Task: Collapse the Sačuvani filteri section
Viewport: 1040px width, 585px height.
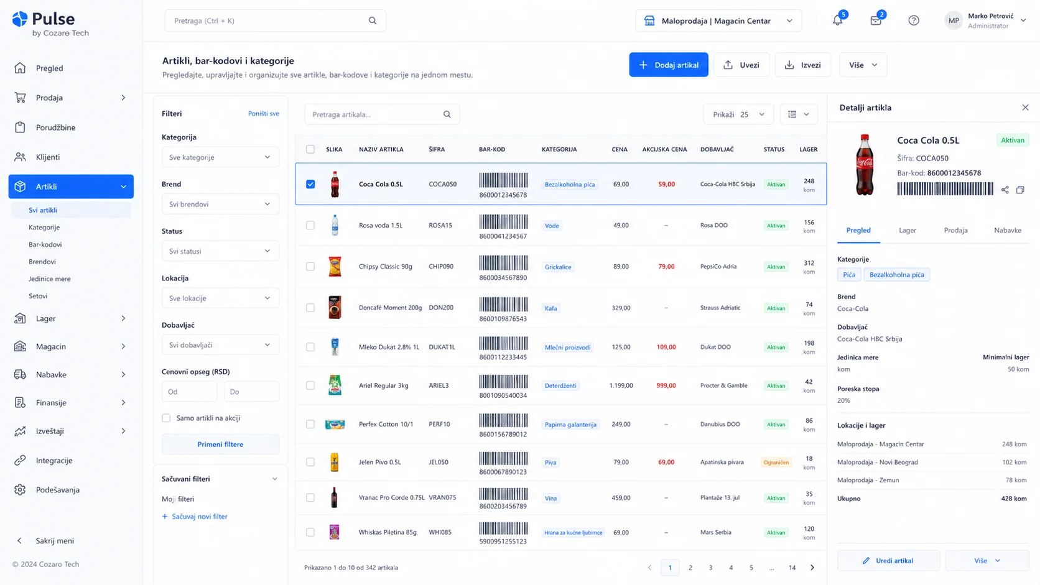Action: pos(275,479)
